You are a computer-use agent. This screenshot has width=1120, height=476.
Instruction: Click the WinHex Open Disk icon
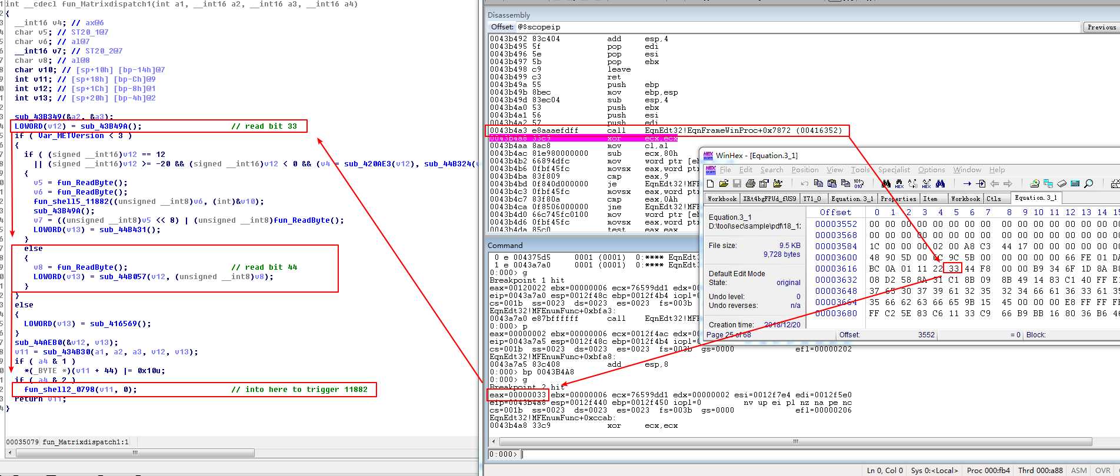[x=1035, y=184]
